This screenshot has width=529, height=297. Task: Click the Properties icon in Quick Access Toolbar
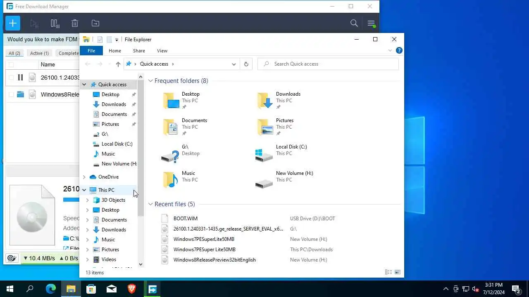click(100, 40)
